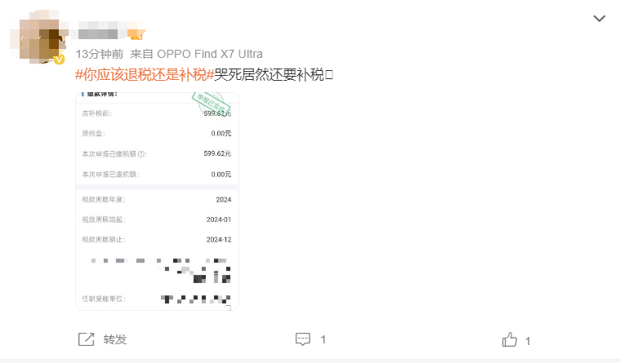
Task: Open the blurred username profile link
Action: [x=98, y=33]
